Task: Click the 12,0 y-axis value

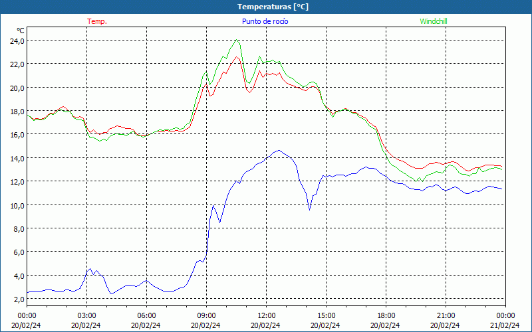Action: pos(17,181)
